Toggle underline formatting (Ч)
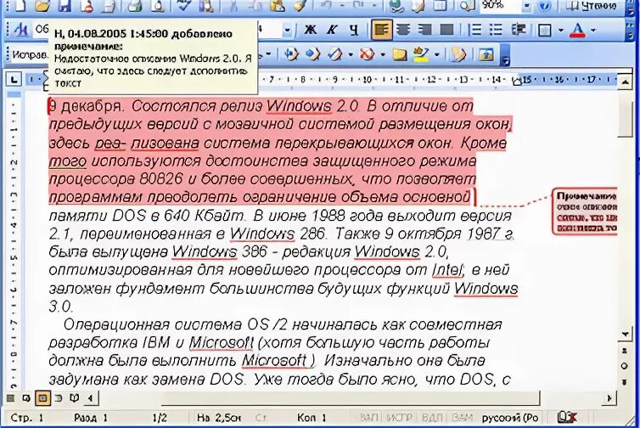 354,30
